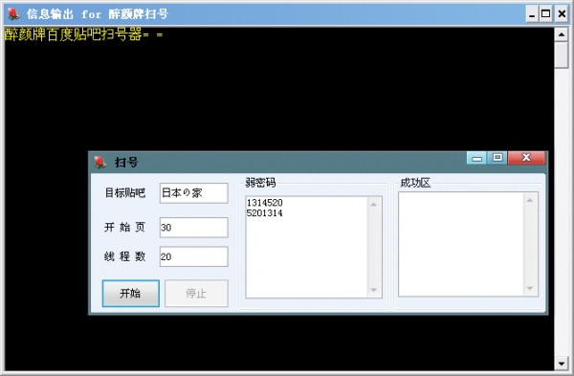This screenshot has height=376, width=574.
Task: Maximize the 信息输出 console window
Action: (546, 14)
